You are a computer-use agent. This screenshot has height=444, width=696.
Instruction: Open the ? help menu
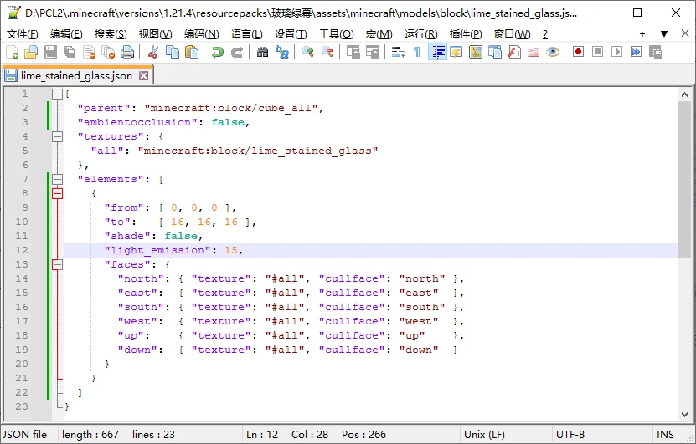point(545,34)
